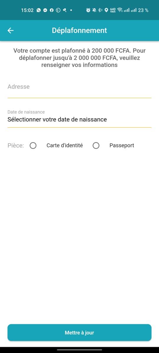159x353 pixels.
Task: Tap the Bluetooth status icon
Action: (x=100, y=10)
